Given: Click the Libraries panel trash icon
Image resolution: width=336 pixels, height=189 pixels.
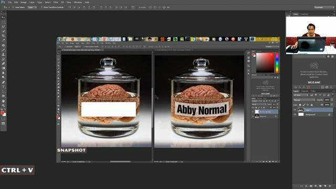Looking at the screenshot, I should point(331,87).
